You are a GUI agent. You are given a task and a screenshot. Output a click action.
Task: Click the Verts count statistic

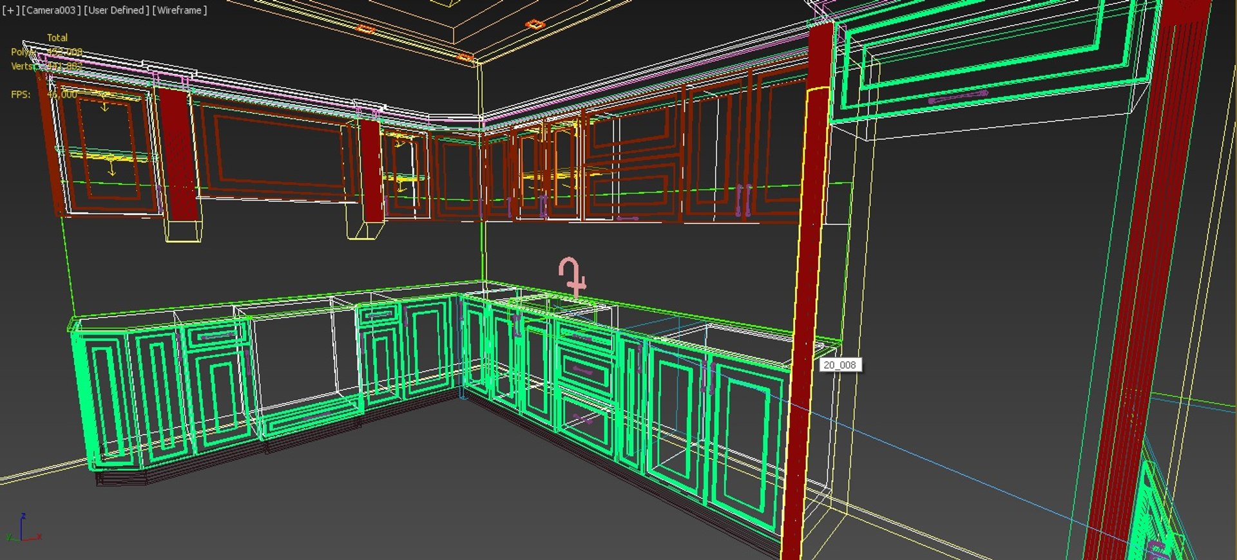point(46,66)
